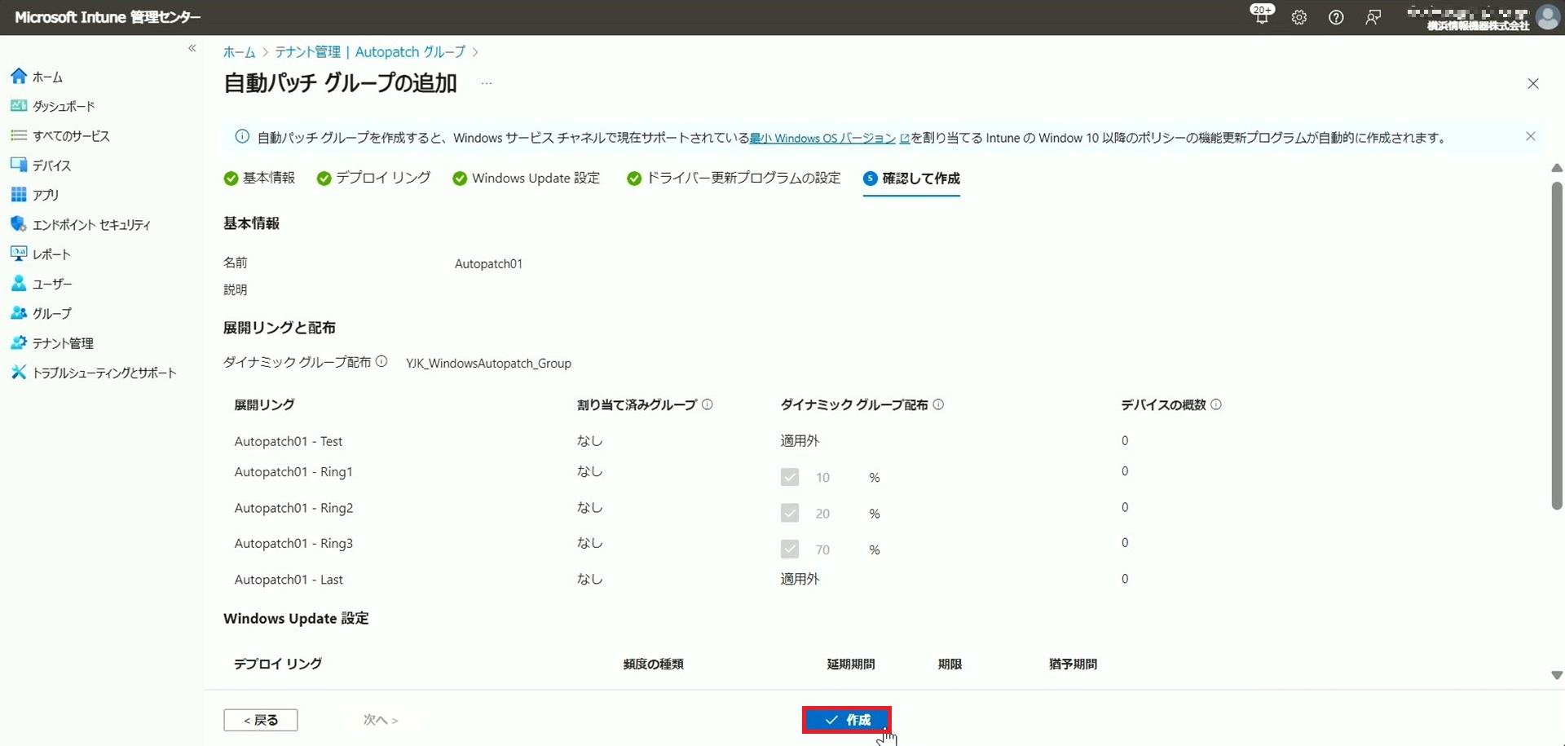The image size is (1565, 746).
Task: Dismiss the info banner with its X
Action: click(1531, 136)
